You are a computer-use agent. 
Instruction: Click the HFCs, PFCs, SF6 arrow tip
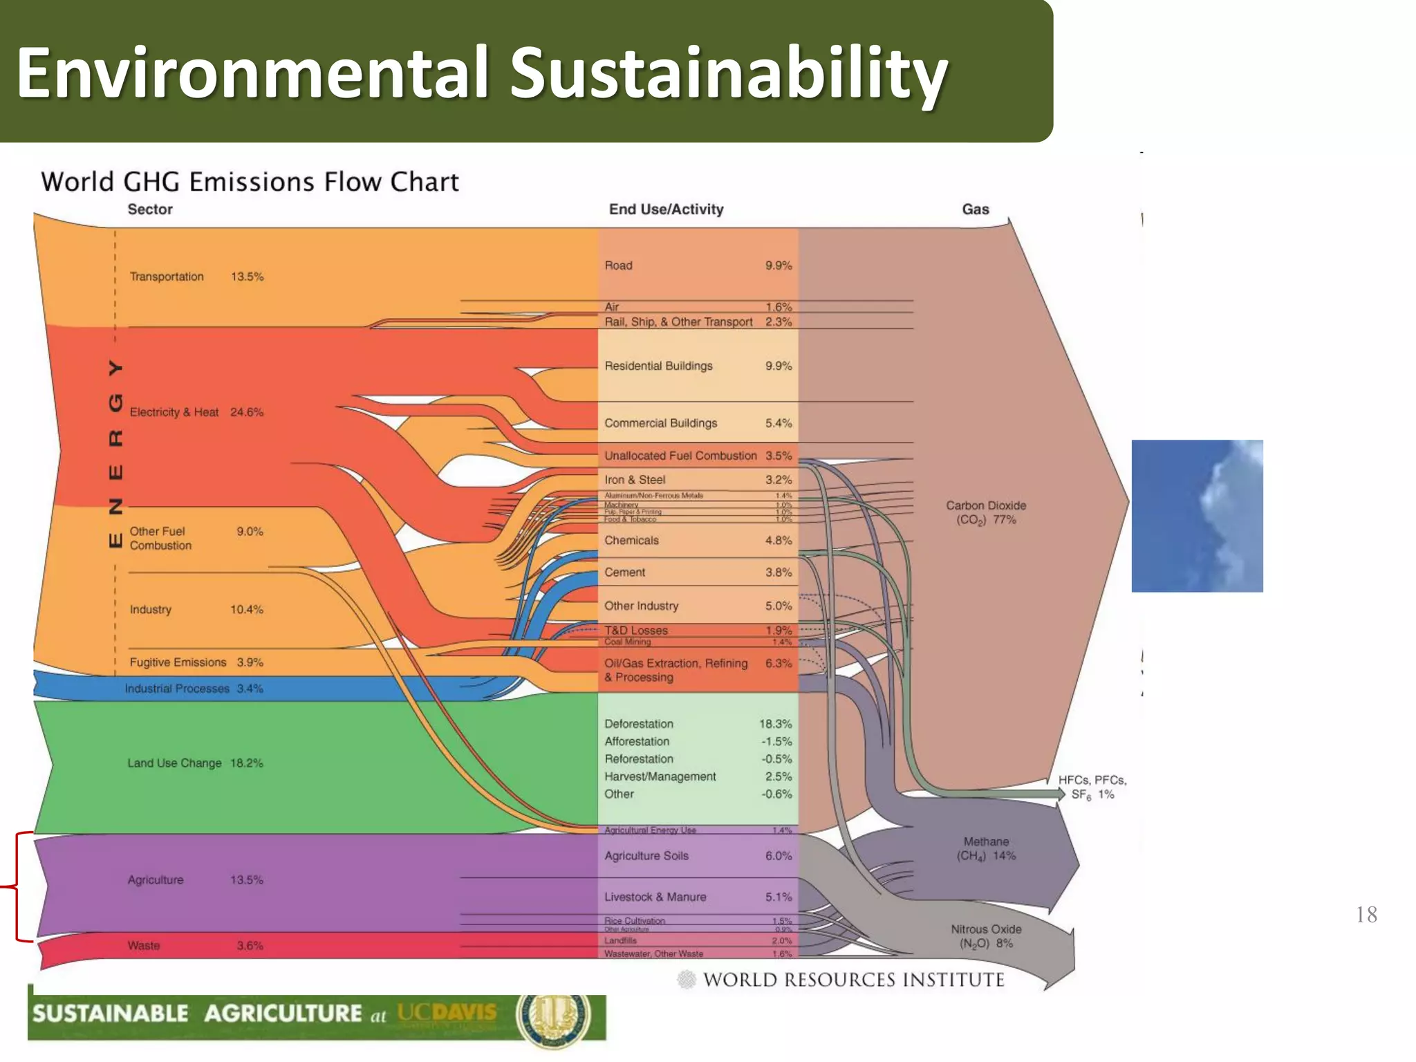tap(1061, 794)
